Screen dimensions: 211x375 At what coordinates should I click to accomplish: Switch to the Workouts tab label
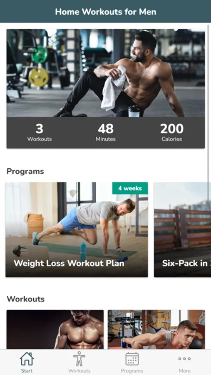(79, 371)
